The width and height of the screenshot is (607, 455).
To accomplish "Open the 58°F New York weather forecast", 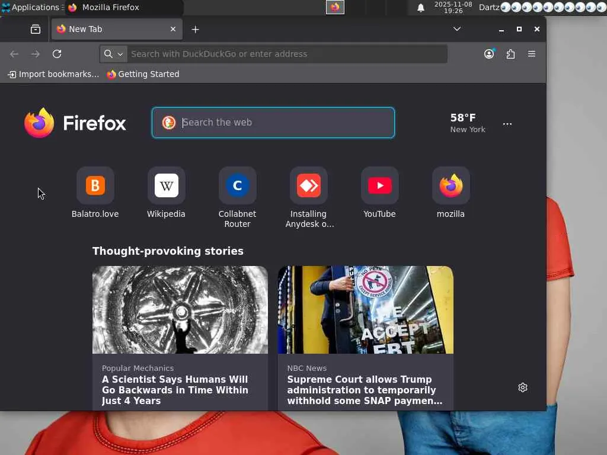I will (468, 123).
